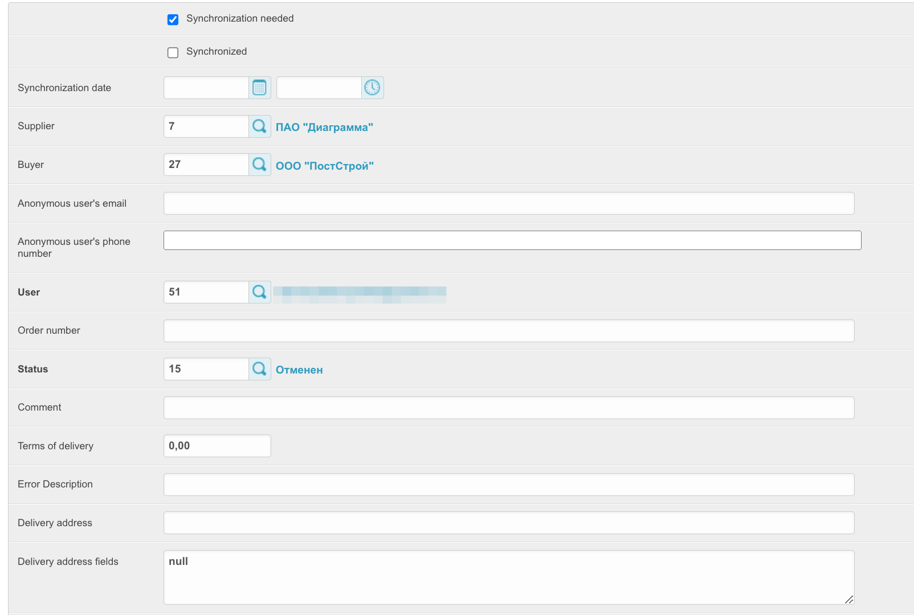Click the Terms of delivery value field
Viewport: 914px width, 615px height.
click(x=217, y=446)
